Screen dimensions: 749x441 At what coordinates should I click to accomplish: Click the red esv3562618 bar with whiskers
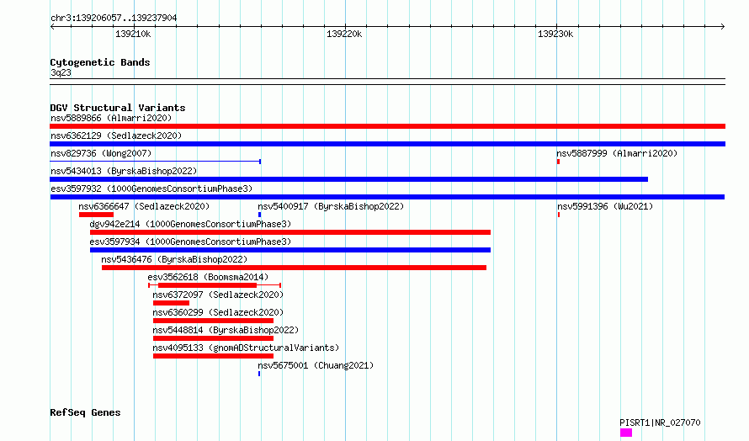pyautogui.click(x=215, y=285)
